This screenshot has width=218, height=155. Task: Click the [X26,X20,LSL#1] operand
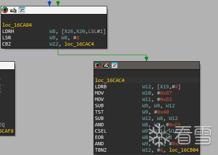[83, 31]
